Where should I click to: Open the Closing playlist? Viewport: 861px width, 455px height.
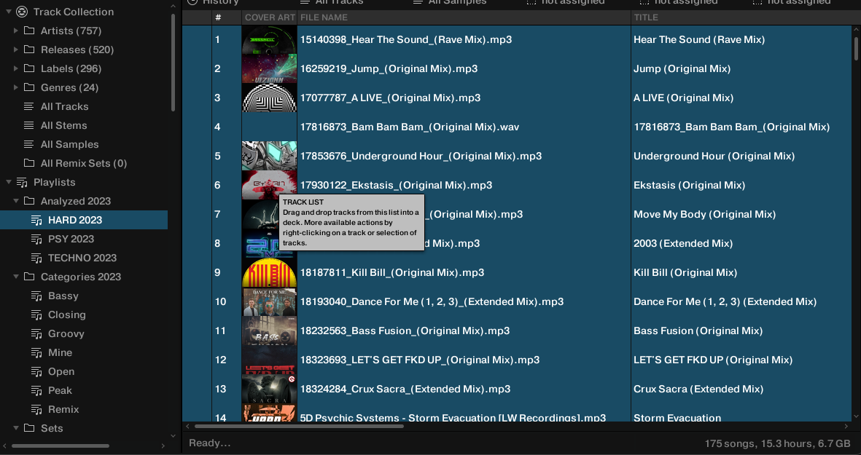tap(66, 315)
